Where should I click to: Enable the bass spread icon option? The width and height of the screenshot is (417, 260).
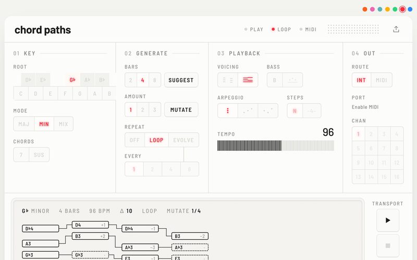(292, 80)
